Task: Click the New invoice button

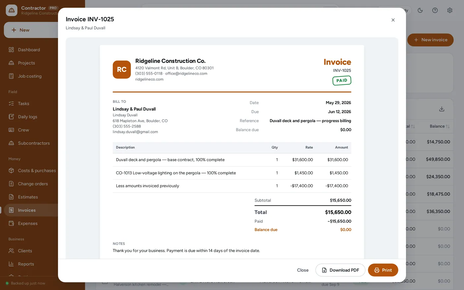Action: (430, 40)
